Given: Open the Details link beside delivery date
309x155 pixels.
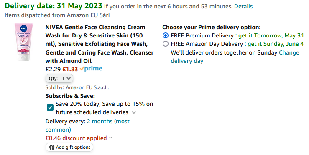Looking at the screenshot, I should [x=243, y=7].
